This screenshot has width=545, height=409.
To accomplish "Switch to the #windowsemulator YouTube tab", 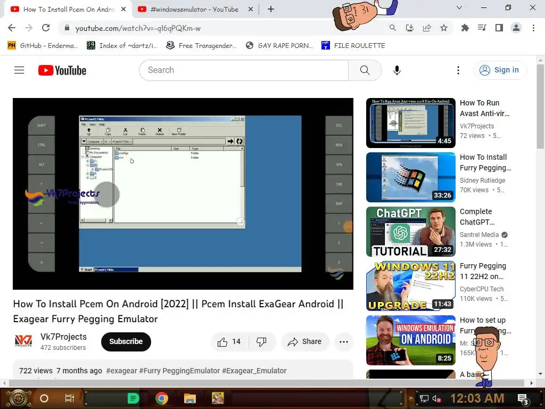I will tap(194, 10).
